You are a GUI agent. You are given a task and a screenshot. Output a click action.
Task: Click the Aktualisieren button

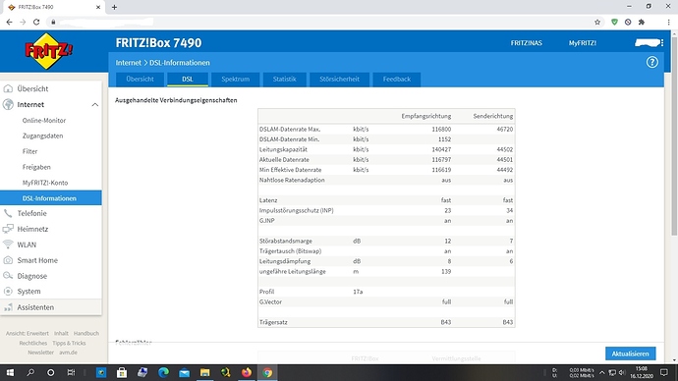[x=630, y=354]
